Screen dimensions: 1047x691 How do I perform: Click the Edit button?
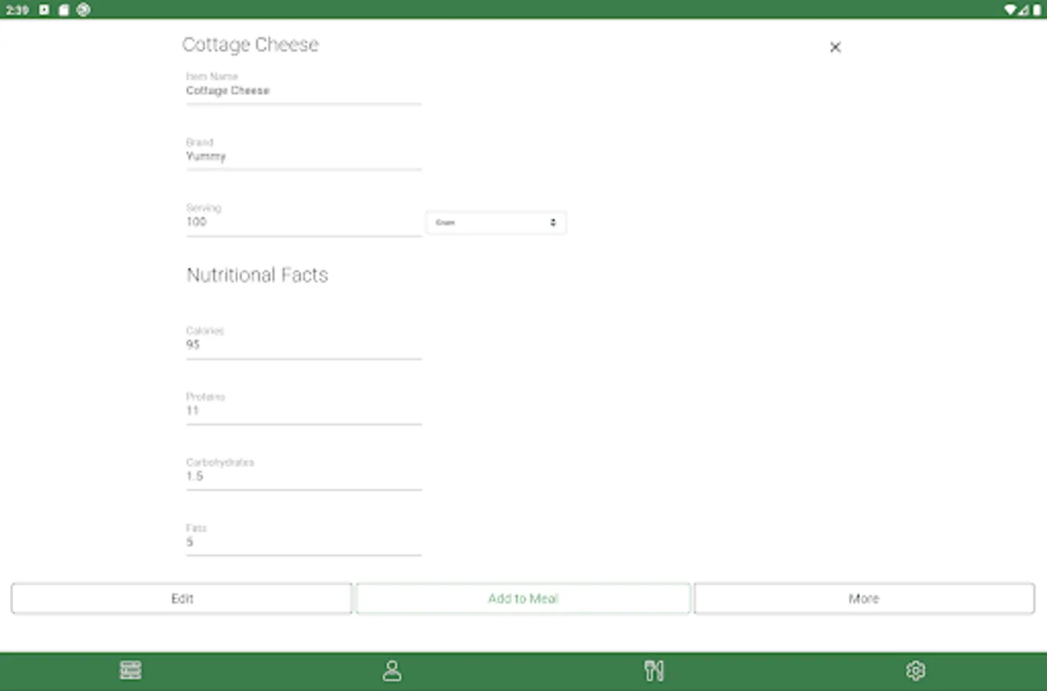(181, 598)
